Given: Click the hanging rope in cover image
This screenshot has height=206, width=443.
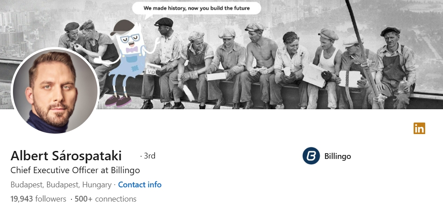Looking at the screenshot, I should tap(363, 54).
